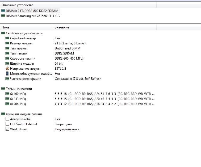Select the Свойства модуля памяти heading

click(24, 33)
